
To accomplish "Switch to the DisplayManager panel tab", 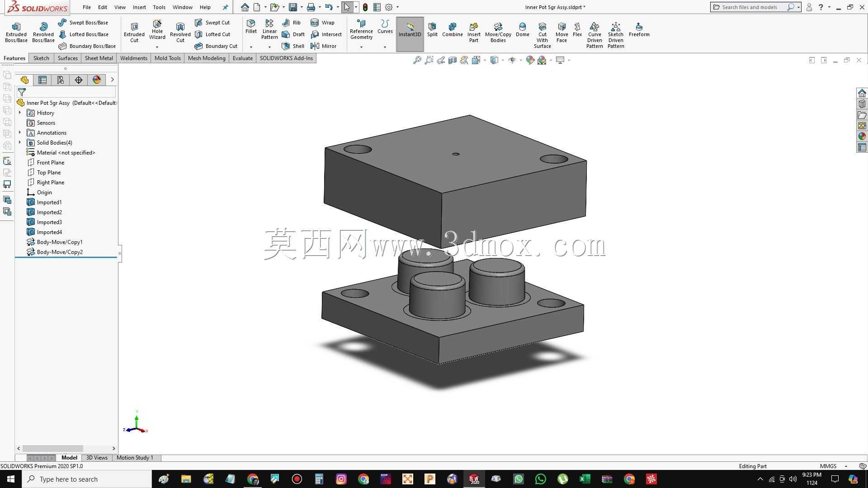I will (97, 80).
